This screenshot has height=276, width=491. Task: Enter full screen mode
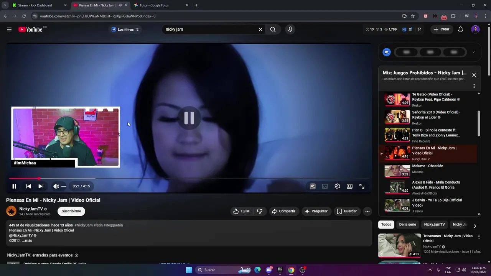point(362,186)
